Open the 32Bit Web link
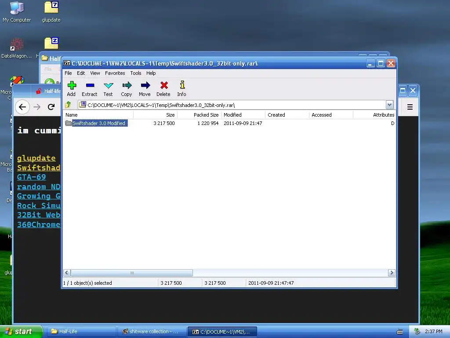Viewport: 450px width, 338px height. pos(39,215)
